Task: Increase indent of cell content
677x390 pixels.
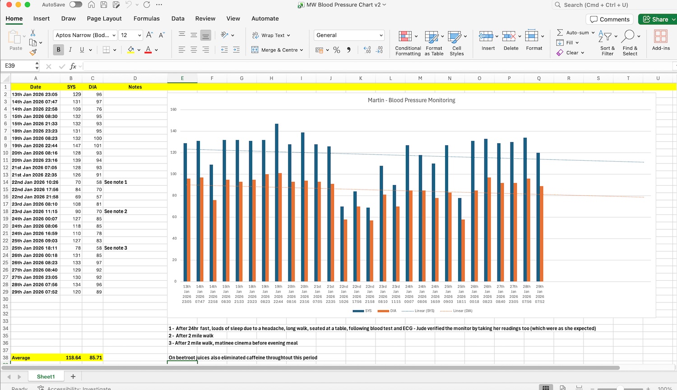Action: [x=236, y=50]
